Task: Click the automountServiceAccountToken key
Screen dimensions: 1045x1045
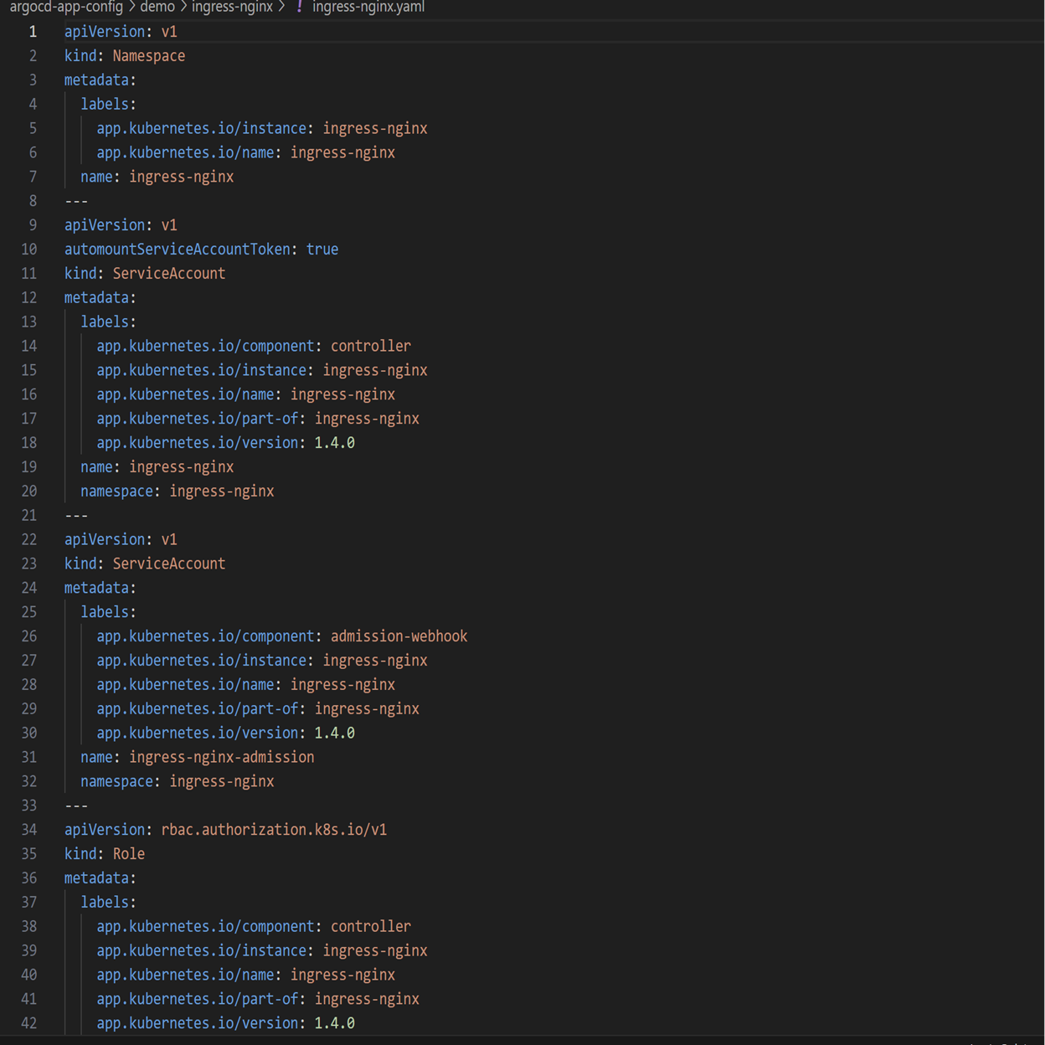Action: pyautogui.click(x=177, y=249)
